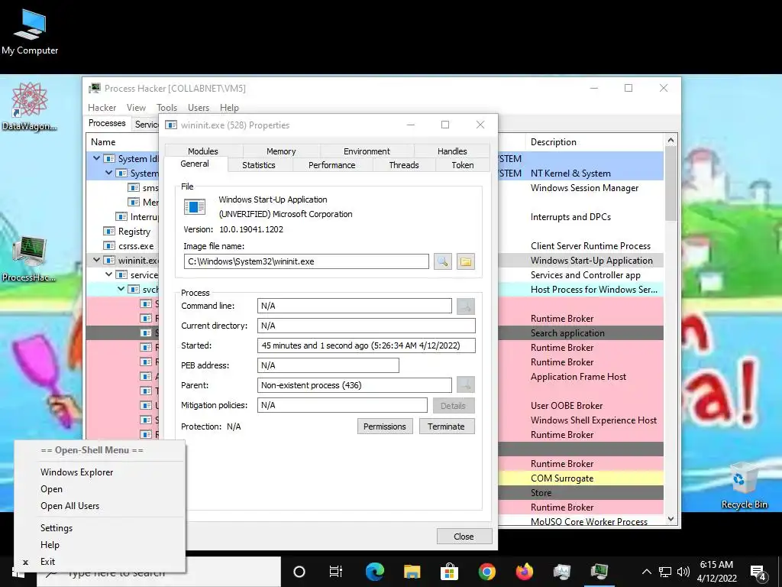Open File Explorer from the taskbar
Image resolution: width=782 pixels, height=587 pixels.
pyautogui.click(x=412, y=572)
